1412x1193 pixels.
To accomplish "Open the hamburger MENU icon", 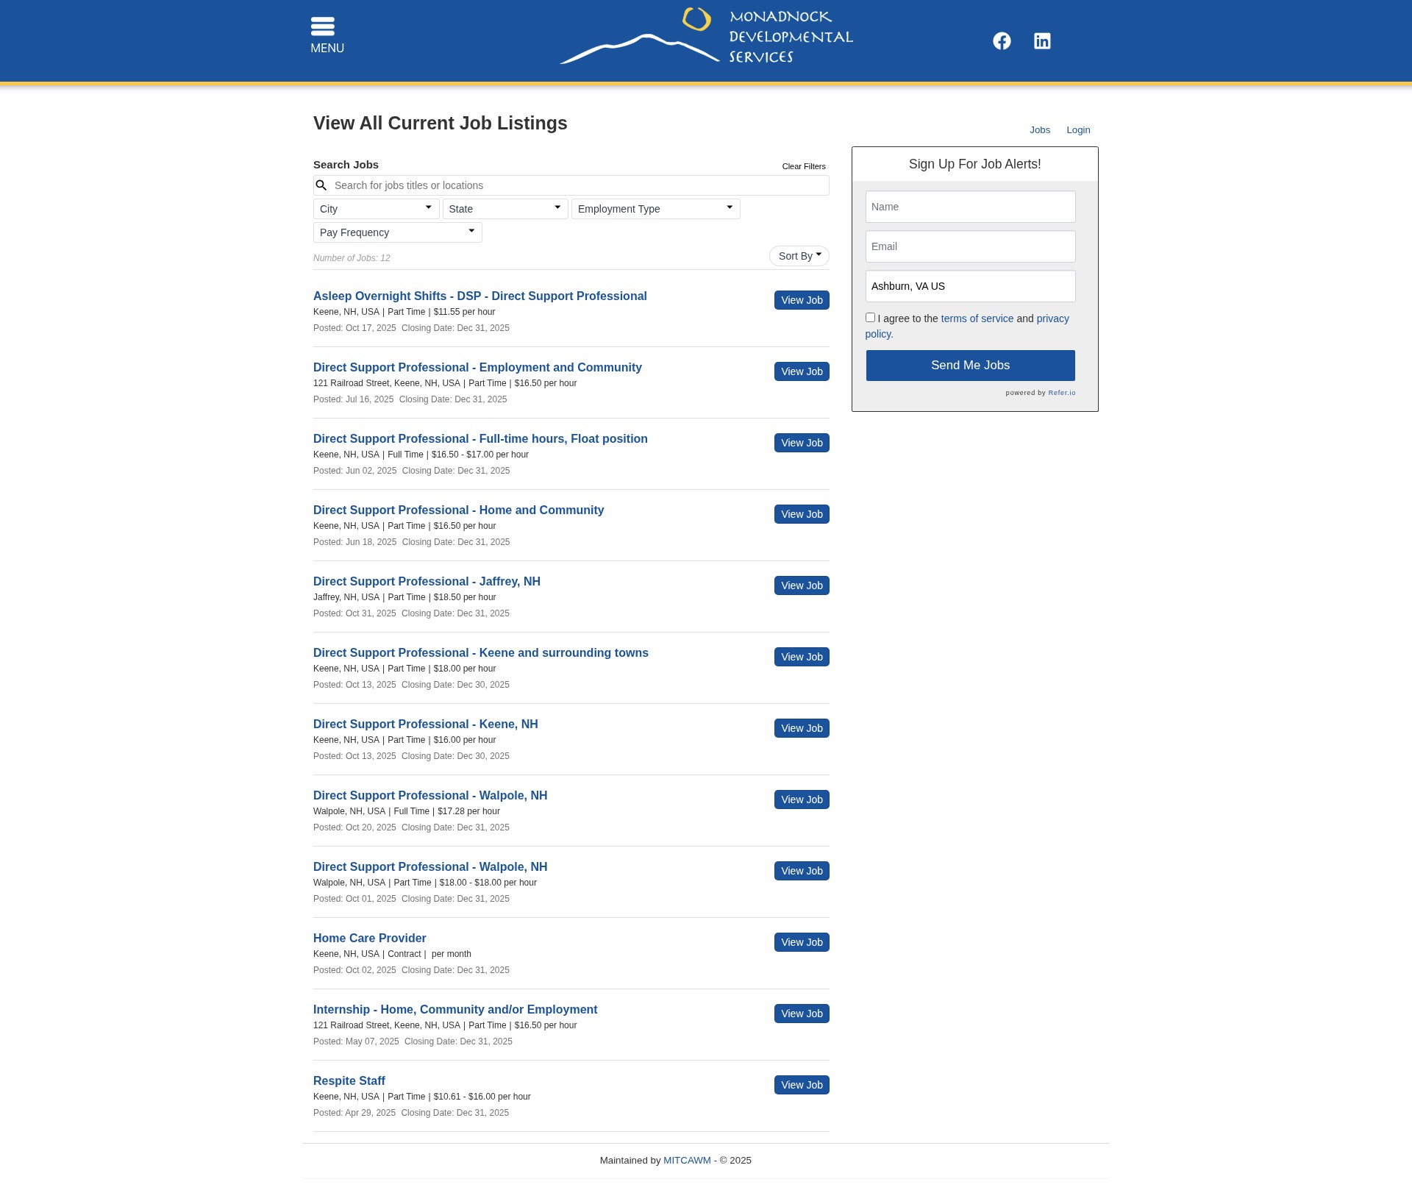I will pos(327,35).
